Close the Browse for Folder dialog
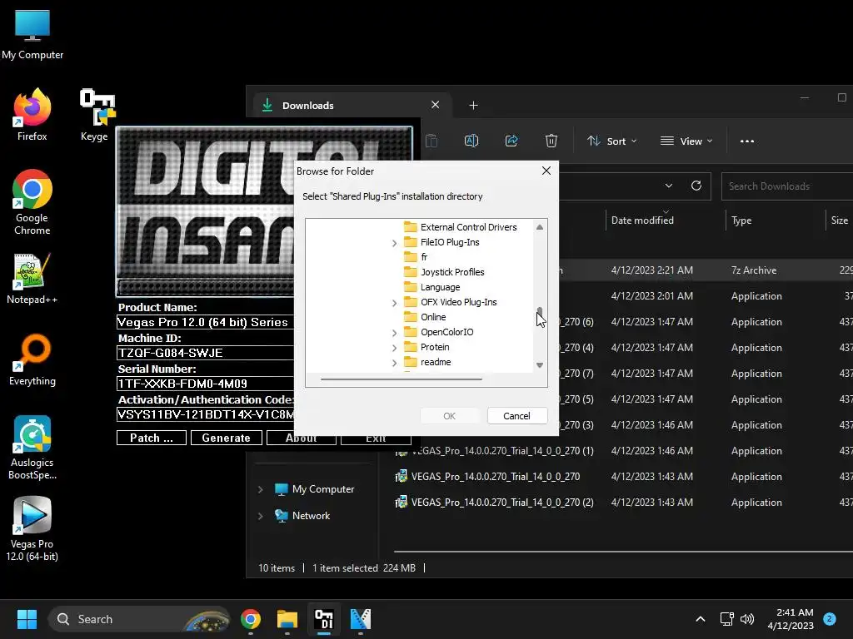This screenshot has height=639, width=853. tap(546, 171)
